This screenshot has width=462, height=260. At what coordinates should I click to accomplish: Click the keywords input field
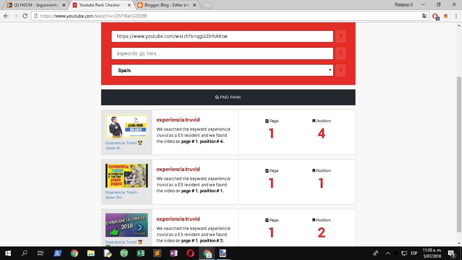click(222, 53)
